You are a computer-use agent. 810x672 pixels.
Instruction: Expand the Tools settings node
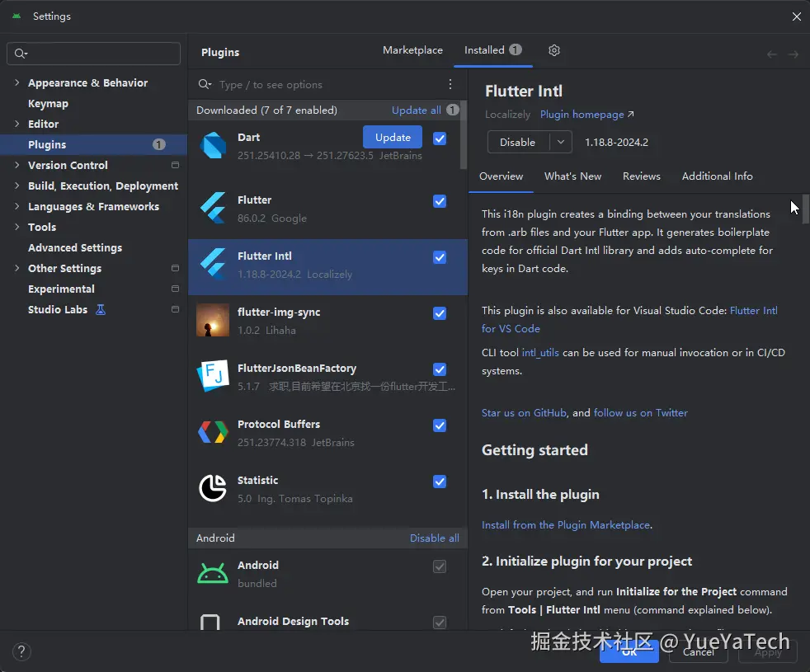[17, 227]
